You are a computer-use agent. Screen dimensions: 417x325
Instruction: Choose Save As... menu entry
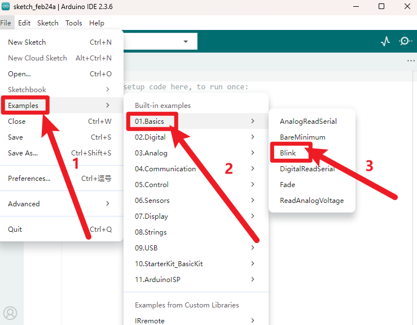pyautogui.click(x=62, y=153)
